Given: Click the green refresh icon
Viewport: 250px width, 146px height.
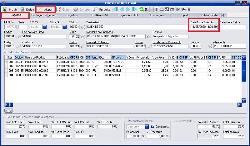Looking at the screenshot, I should tap(142, 9).
